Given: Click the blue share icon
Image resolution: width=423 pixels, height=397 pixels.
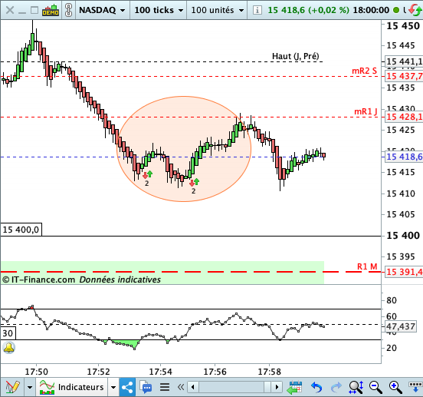Looking at the screenshot, I should [127, 387].
